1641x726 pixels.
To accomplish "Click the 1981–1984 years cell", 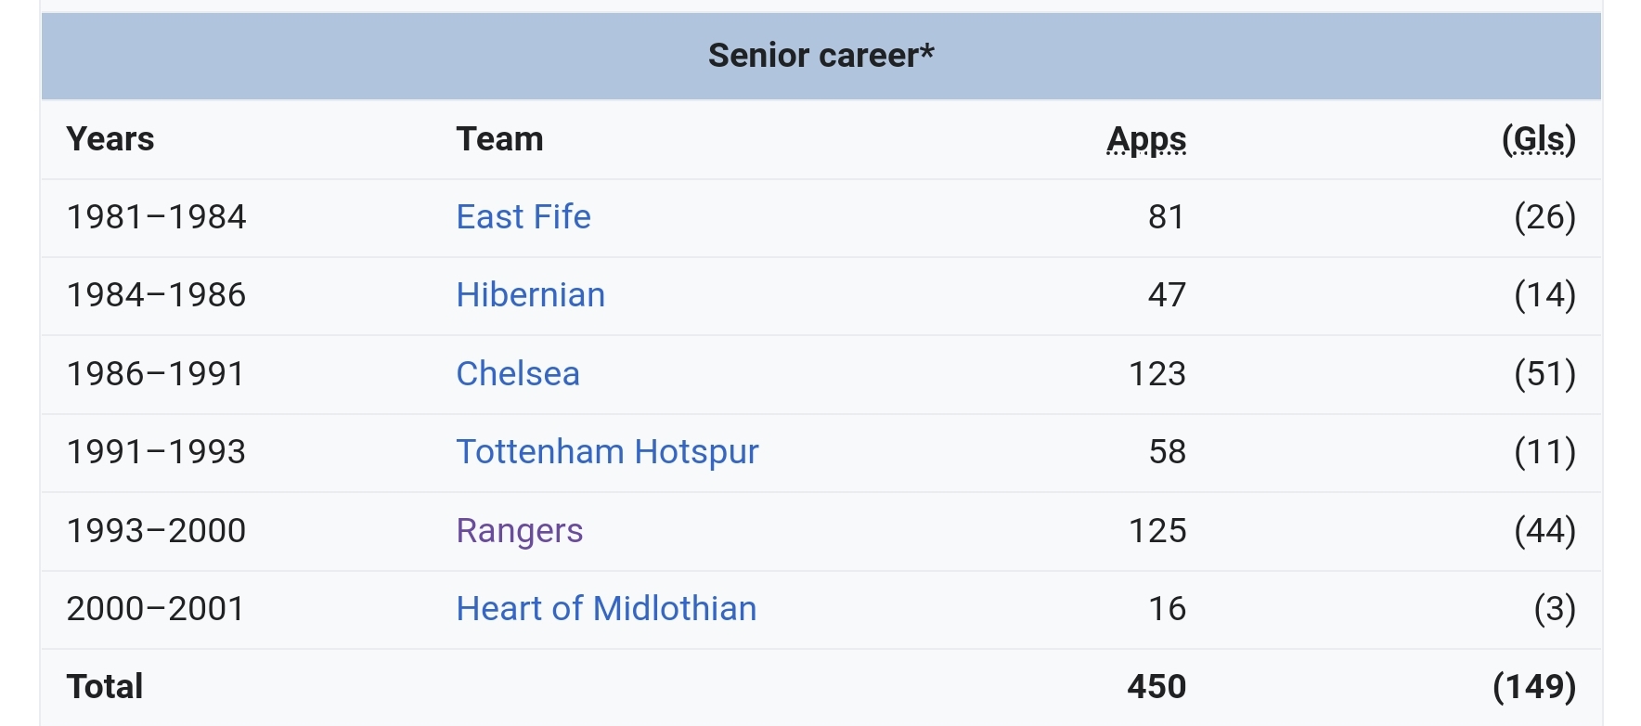I will [x=156, y=217].
